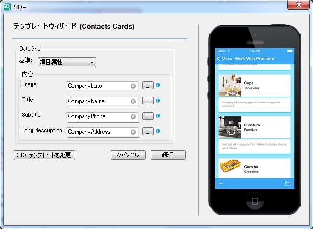The height and width of the screenshot is (229, 313).
Task: Browse for Subtitle attribute with ellipsis button
Action: [148, 116]
